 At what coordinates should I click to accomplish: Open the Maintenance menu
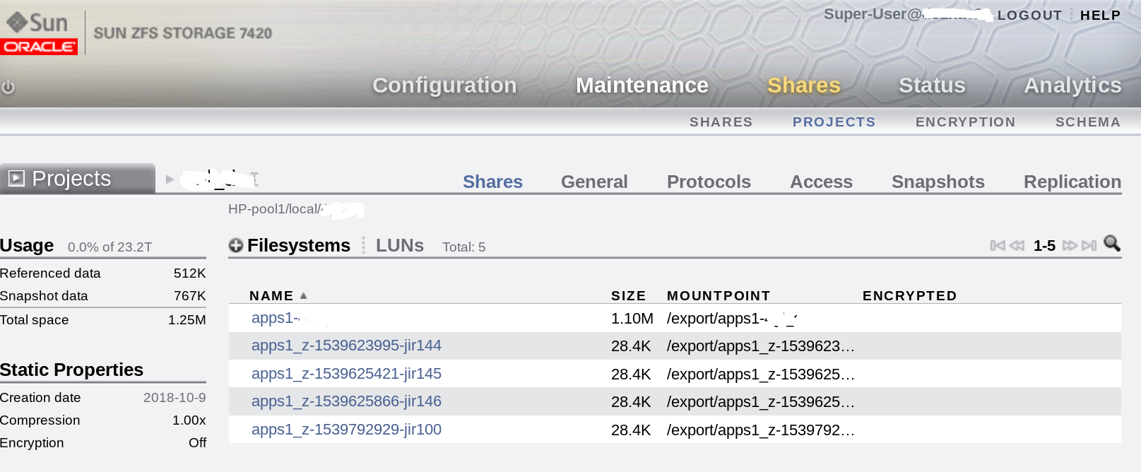pyautogui.click(x=642, y=85)
